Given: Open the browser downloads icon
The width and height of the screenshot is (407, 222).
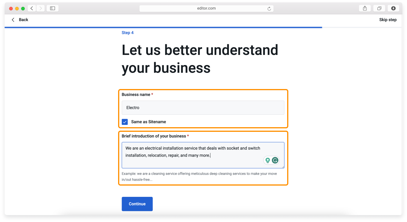Looking at the screenshot, I should pos(393,8).
